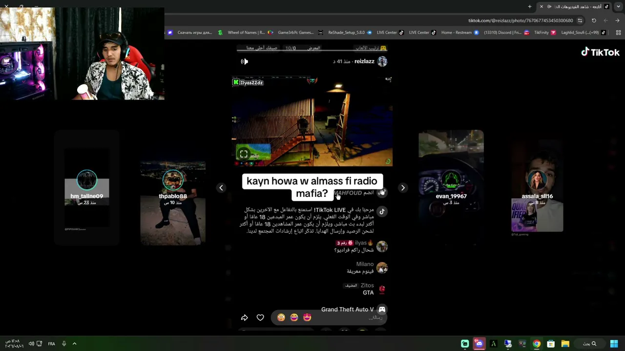The image size is (625, 351).
Task: Open the Windows Start menu
Action: [x=614, y=344]
